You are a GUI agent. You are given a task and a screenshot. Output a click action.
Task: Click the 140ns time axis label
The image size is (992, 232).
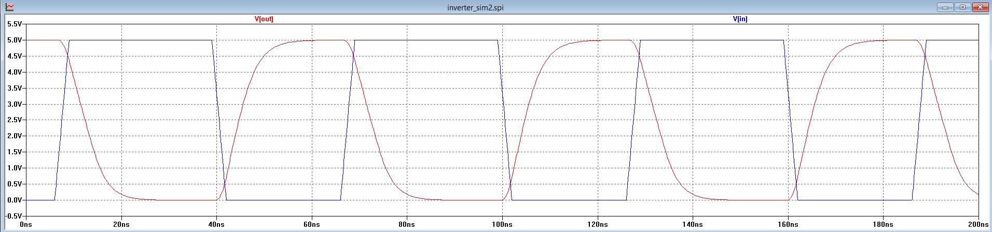(693, 225)
